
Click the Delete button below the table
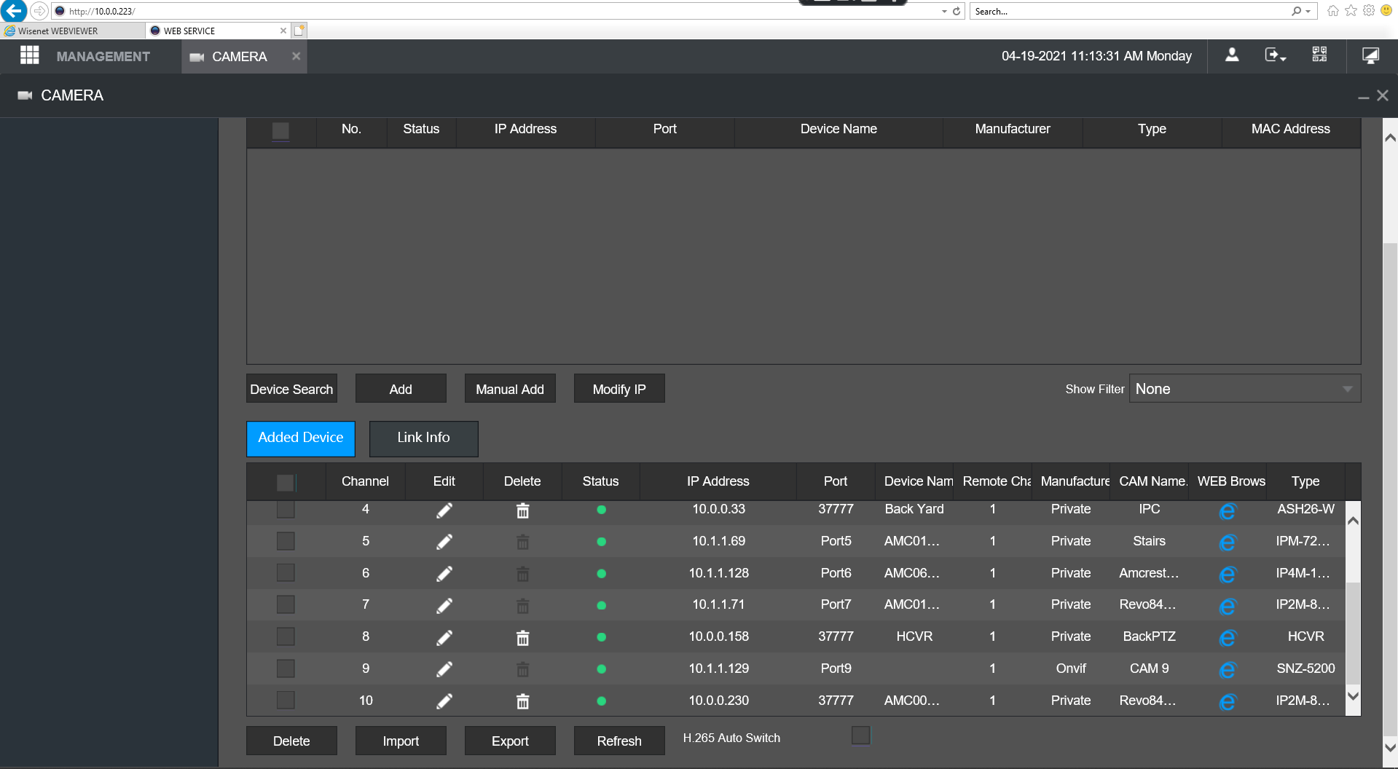[291, 741]
